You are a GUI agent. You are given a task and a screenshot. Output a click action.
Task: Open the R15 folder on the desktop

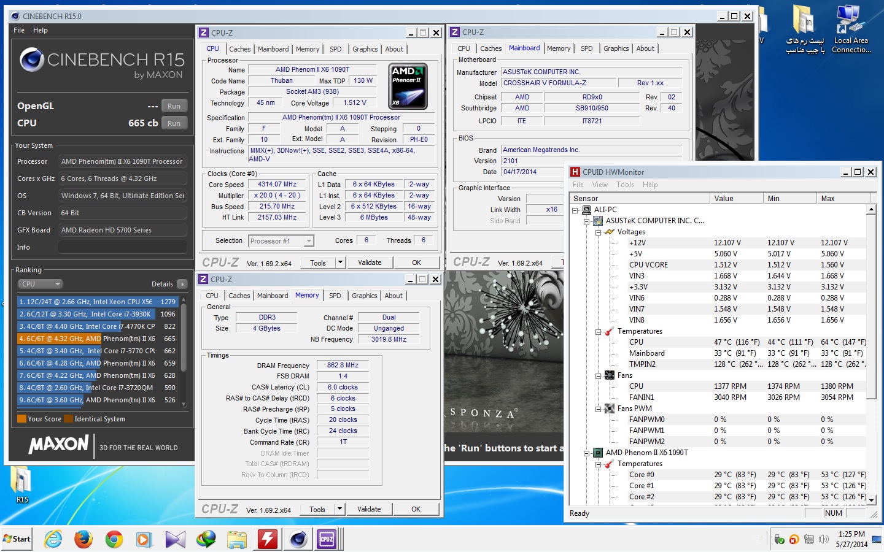(x=21, y=485)
